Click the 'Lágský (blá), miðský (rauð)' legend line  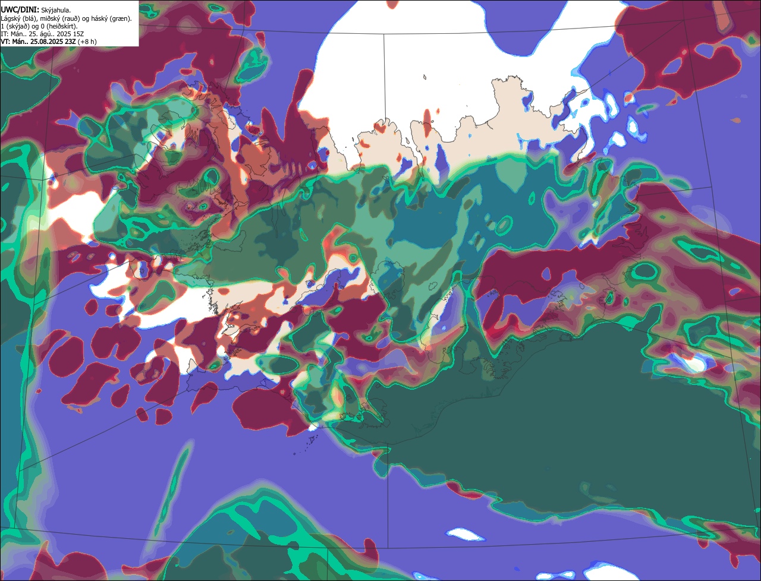coord(67,18)
